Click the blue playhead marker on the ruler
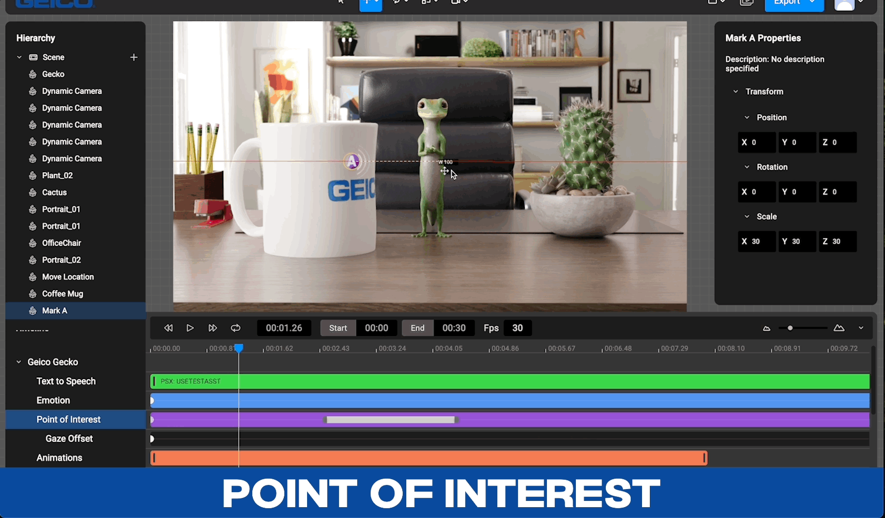The width and height of the screenshot is (885, 518). [239, 348]
